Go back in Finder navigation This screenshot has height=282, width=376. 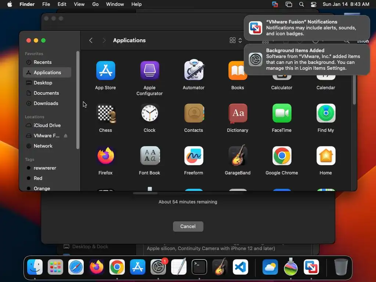(x=91, y=40)
